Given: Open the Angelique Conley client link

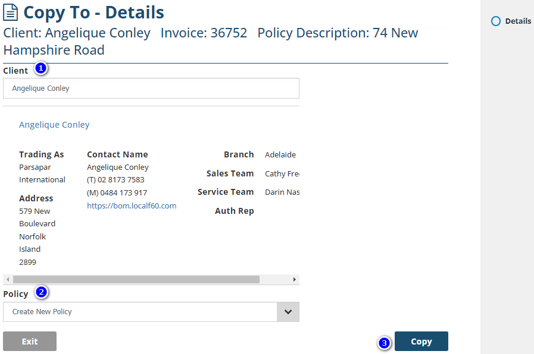Looking at the screenshot, I should [54, 125].
